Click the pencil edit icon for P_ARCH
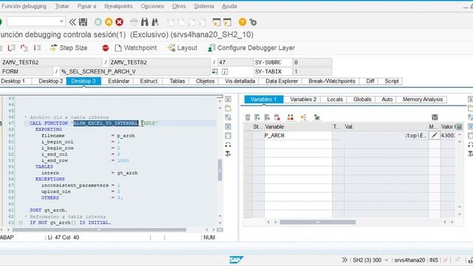 click(x=434, y=135)
